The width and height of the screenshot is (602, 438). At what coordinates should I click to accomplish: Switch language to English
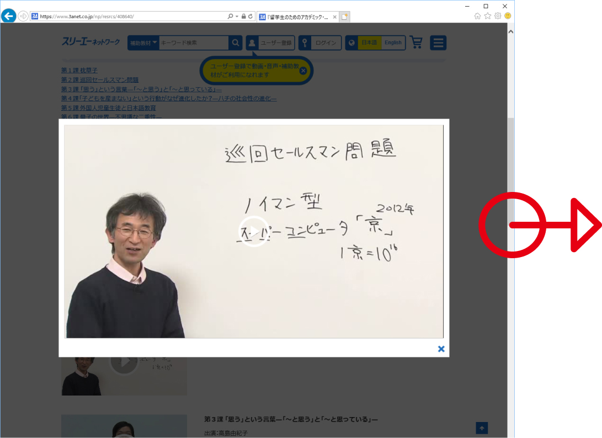click(x=393, y=42)
